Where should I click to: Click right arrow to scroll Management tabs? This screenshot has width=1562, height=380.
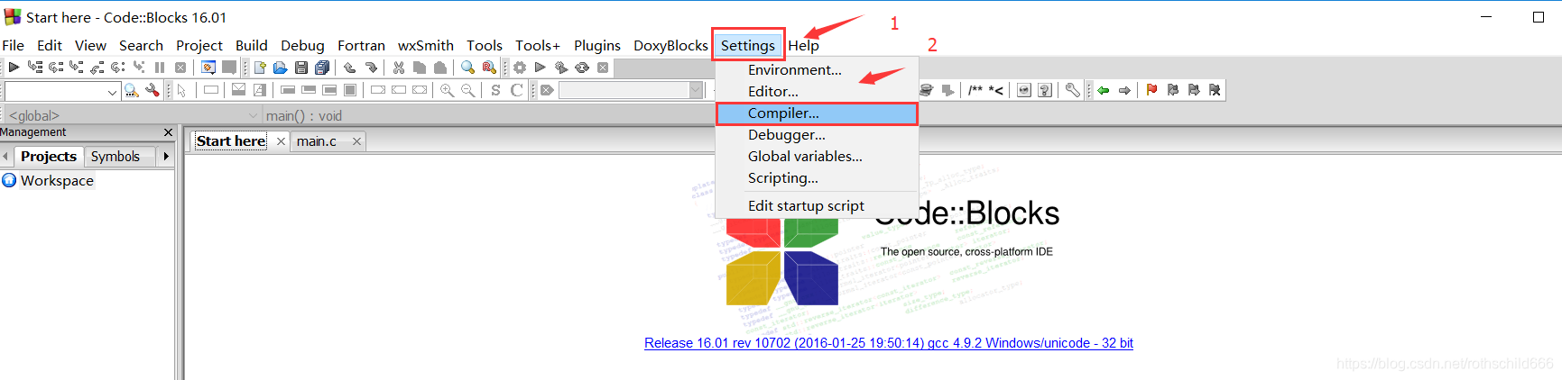tap(166, 156)
